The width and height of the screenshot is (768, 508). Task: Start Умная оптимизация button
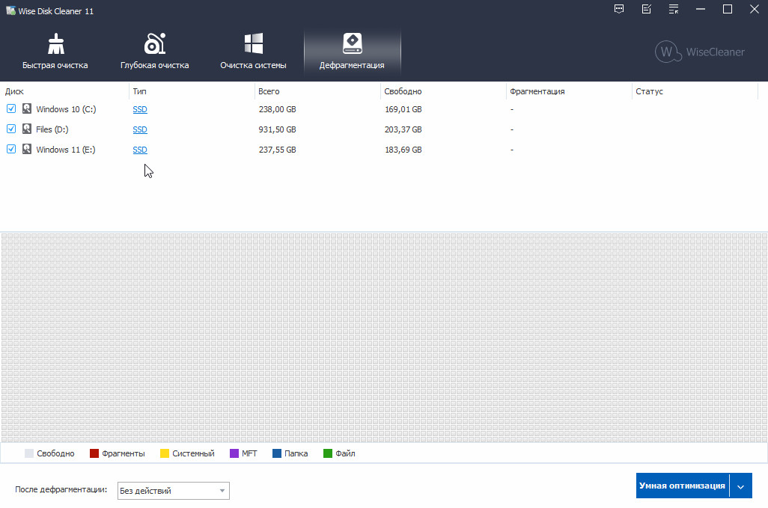(682, 486)
